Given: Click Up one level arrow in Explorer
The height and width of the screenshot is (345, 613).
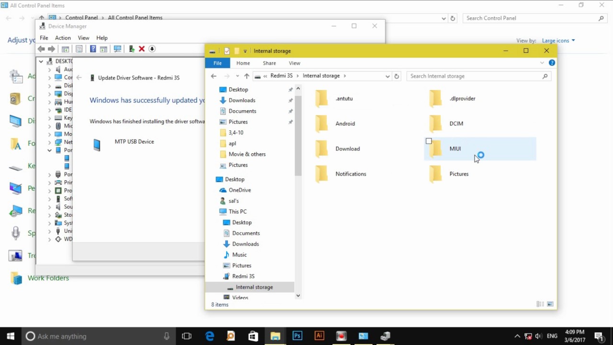Looking at the screenshot, I should [247, 76].
